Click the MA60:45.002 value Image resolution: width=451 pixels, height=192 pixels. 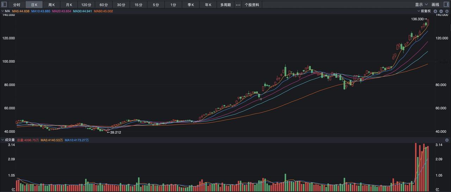pos(103,11)
